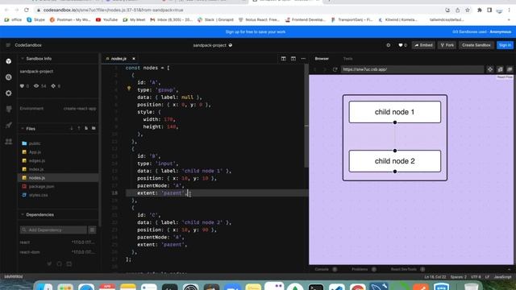Open the deployment rocket sidebar icon
516x290 pixels.
(9, 125)
